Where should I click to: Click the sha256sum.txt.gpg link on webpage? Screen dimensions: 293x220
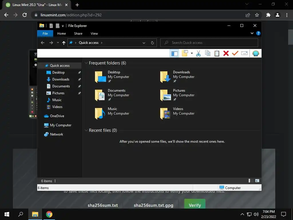tap(153, 205)
